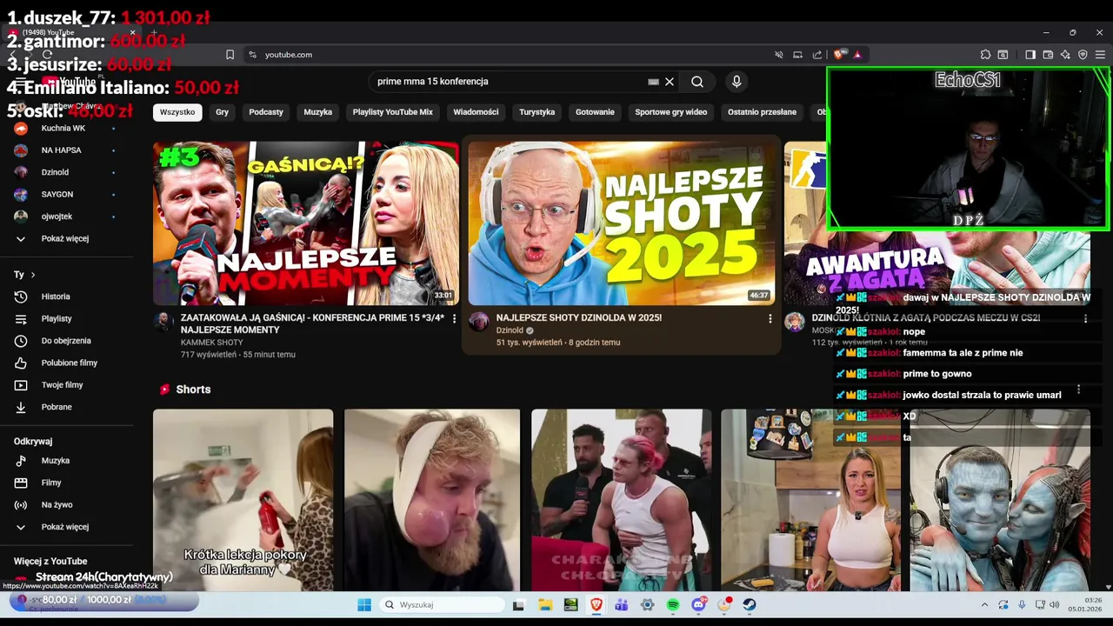Clear the search box with the X
1113x626 pixels.
(x=670, y=82)
